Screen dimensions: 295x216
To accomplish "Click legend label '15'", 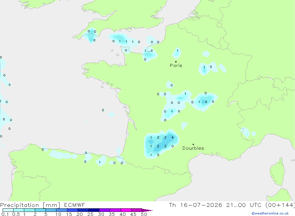I will click(x=69, y=214).
